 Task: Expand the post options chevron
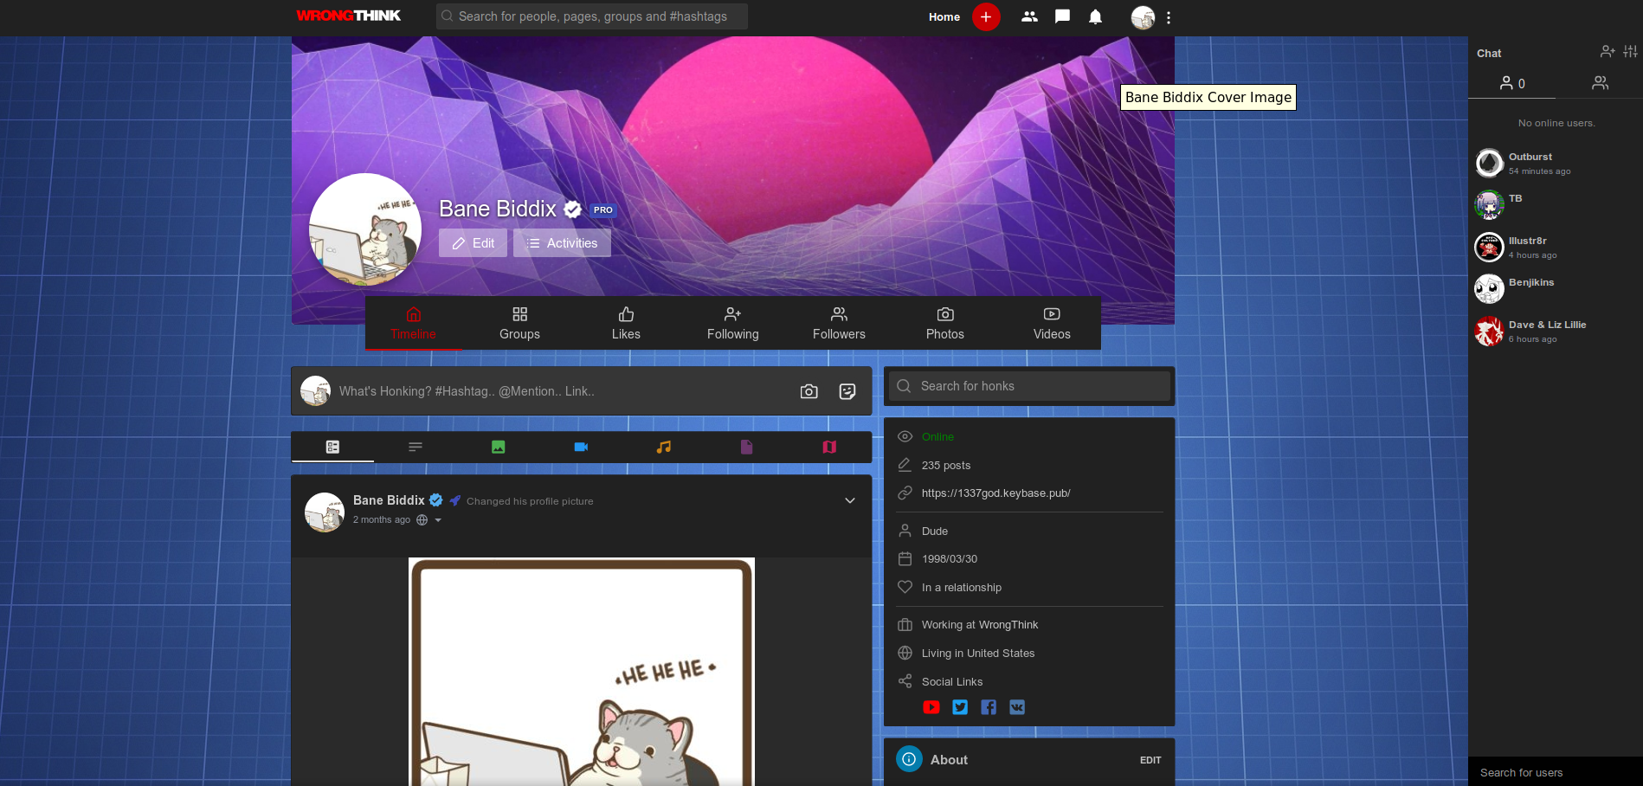850,500
